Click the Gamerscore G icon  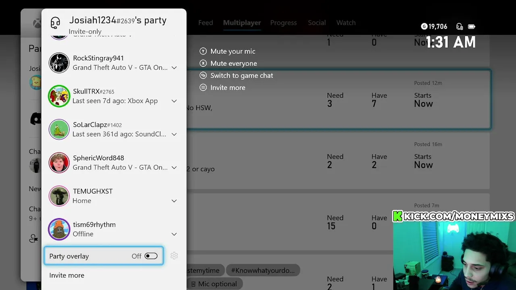(x=424, y=27)
